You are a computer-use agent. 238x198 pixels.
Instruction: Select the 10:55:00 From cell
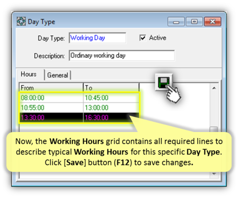click(x=52, y=108)
